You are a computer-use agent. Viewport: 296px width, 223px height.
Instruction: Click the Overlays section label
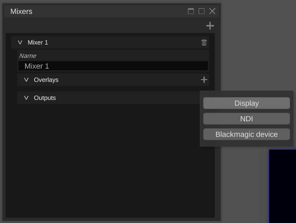[46, 80]
